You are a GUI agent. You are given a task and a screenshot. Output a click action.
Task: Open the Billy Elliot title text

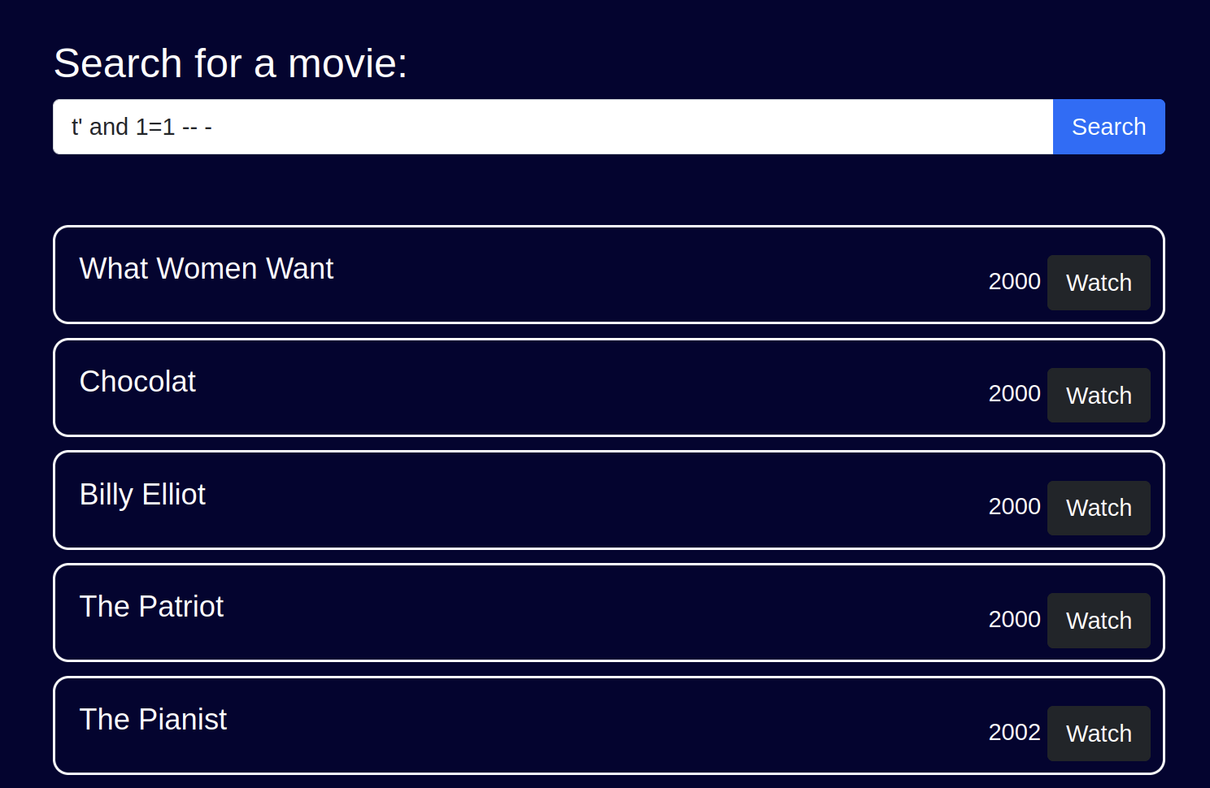click(142, 495)
